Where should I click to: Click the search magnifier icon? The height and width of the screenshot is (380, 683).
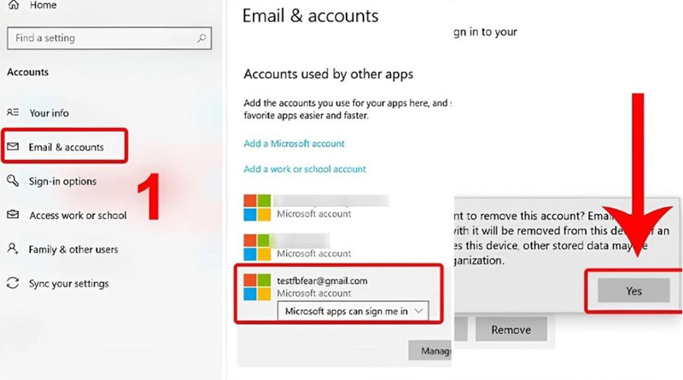tap(201, 38)
